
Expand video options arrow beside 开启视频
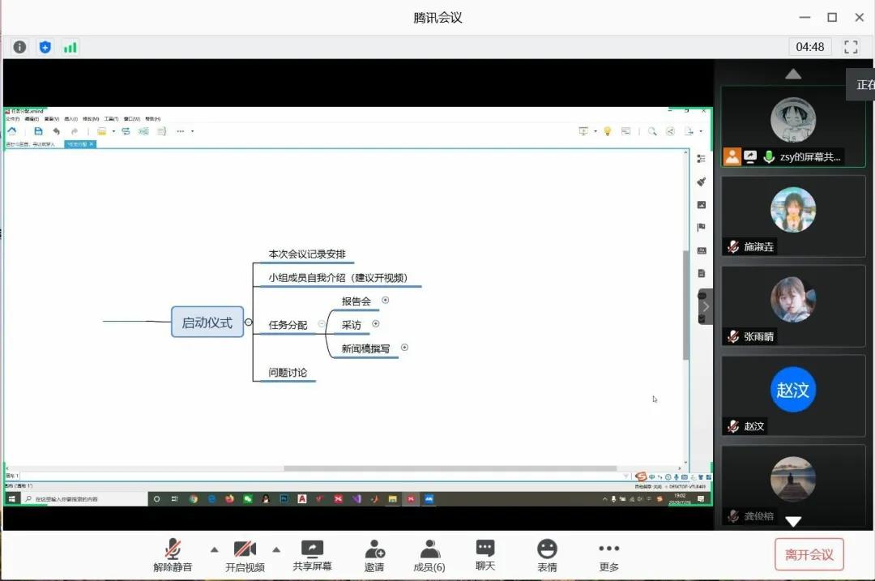tap(275, 549)
